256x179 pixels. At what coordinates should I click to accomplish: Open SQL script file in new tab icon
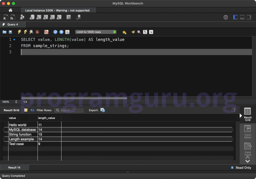click(x=12, y=17)
